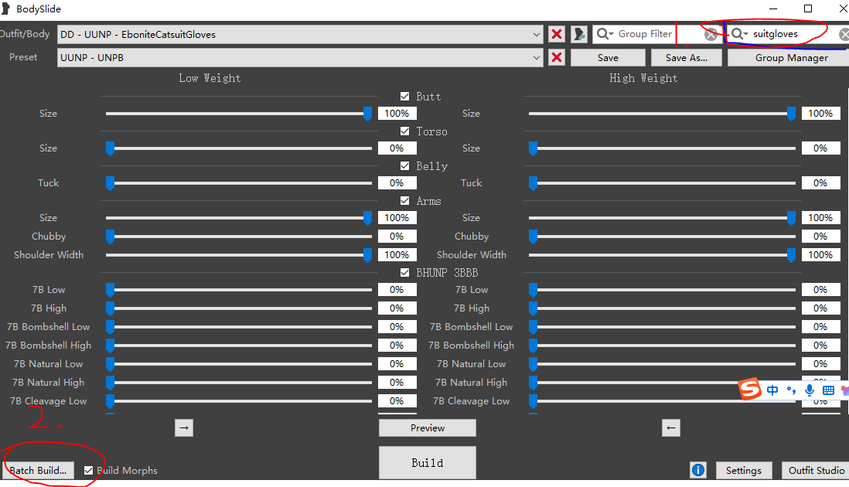Open the Group Filter search magnifier menu

pos(604,34)
